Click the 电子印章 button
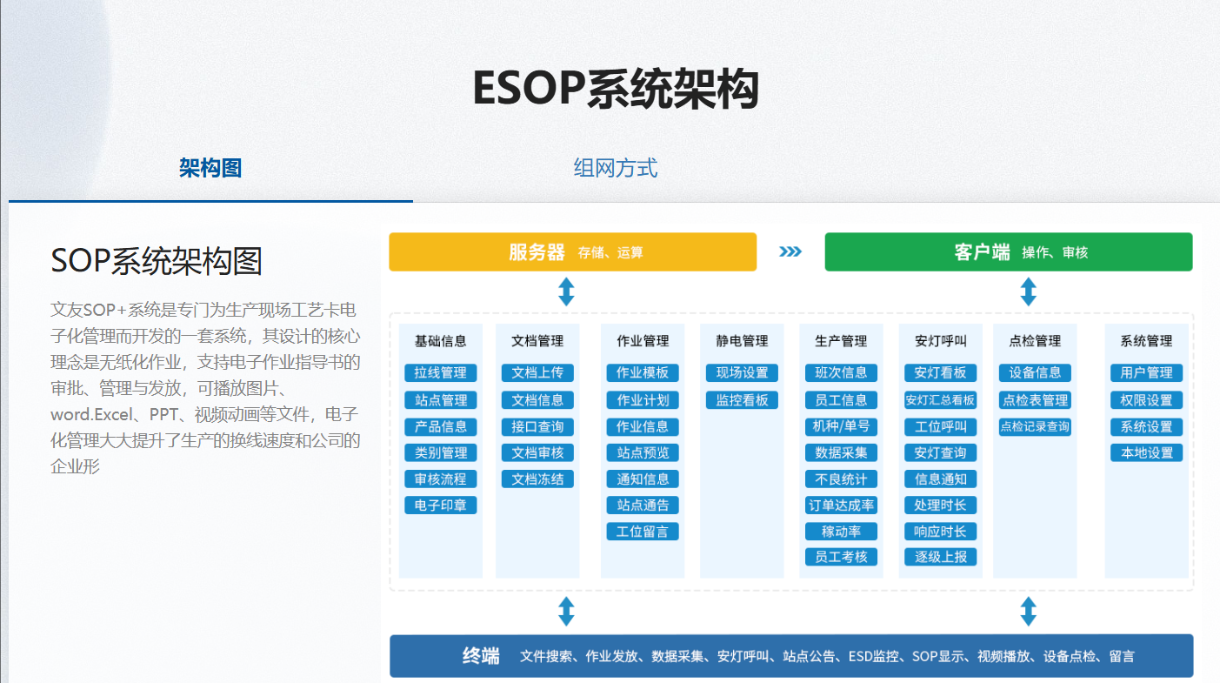This screenshot has width=1220, height=683. [440, 505]
